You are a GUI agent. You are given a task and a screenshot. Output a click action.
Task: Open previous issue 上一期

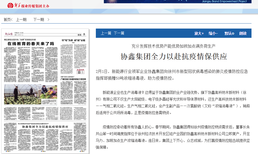click(21, 20)
